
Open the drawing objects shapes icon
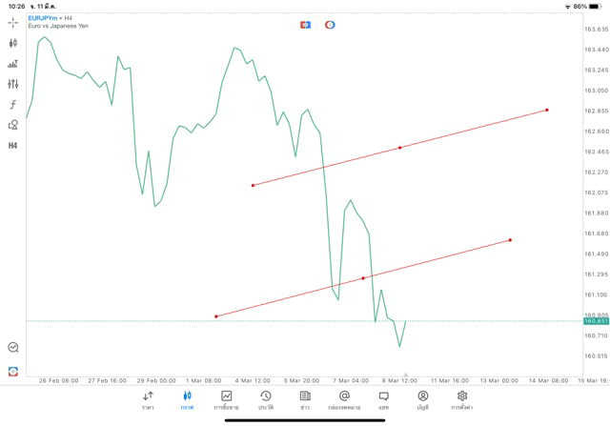pos(13,125)
